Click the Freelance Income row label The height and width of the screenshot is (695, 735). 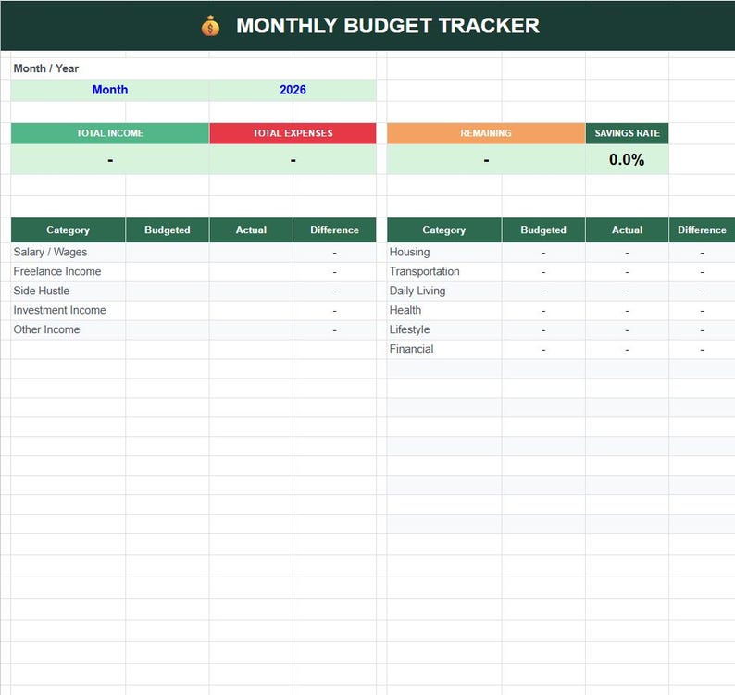coord(57,272)
